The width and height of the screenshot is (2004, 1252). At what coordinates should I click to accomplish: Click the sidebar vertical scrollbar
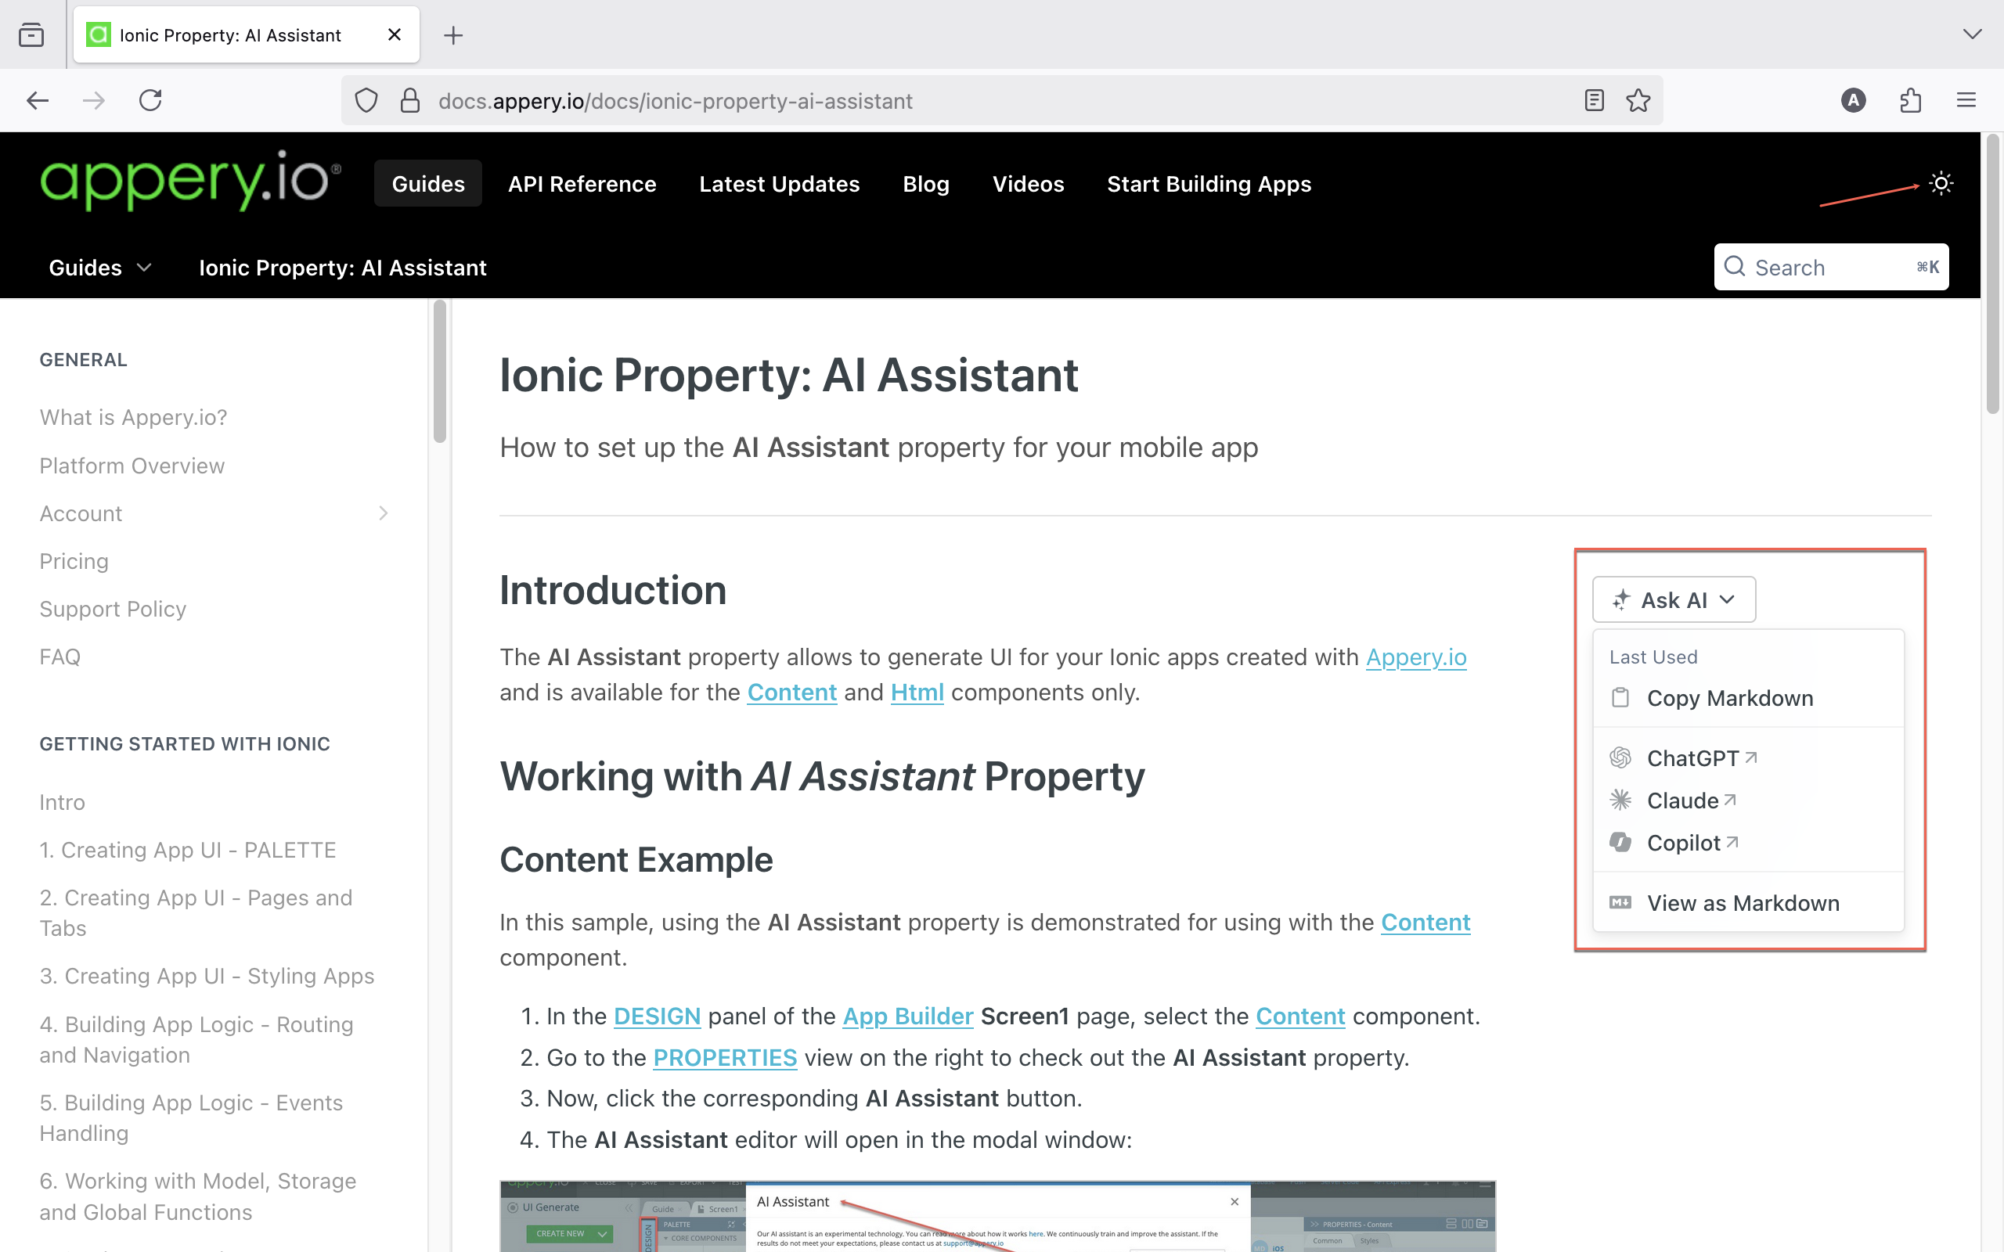click(x=440, y=372)
